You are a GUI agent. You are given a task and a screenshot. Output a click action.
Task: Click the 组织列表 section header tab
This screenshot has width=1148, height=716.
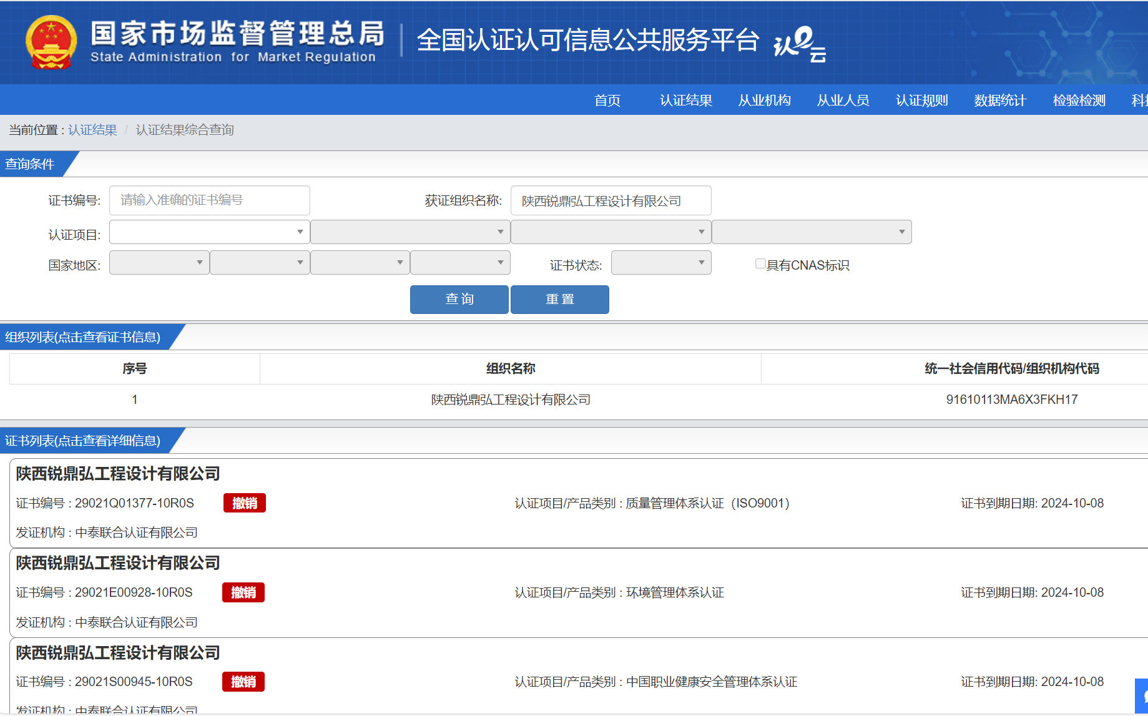[x=82, y=337]
